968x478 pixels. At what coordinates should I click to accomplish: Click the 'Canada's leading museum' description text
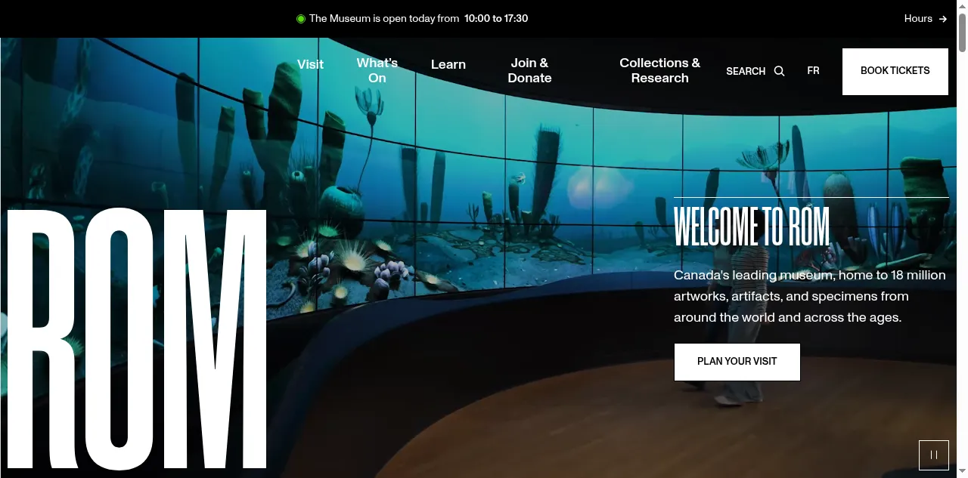810,296
